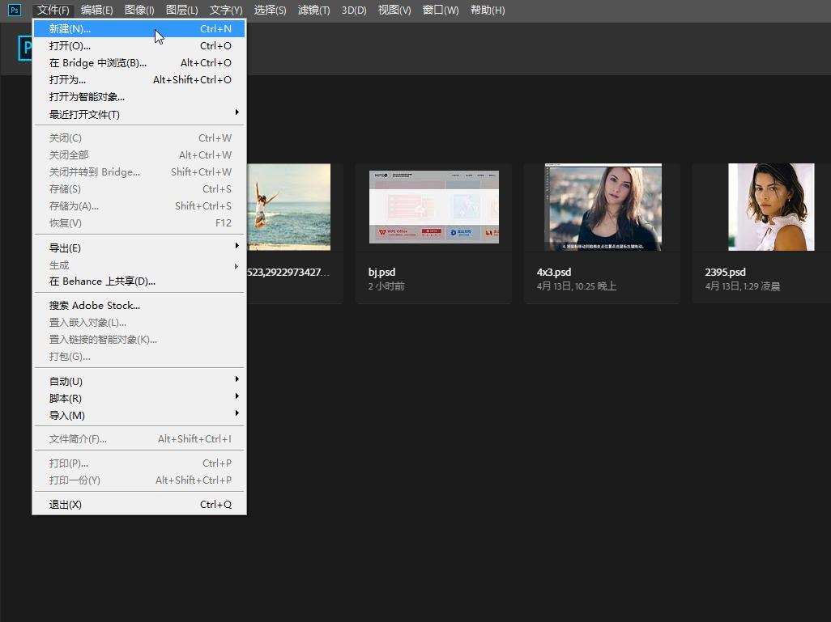
Task: Expand the 最近打开文件(T) submenu
Action: (x=84, y=114)
